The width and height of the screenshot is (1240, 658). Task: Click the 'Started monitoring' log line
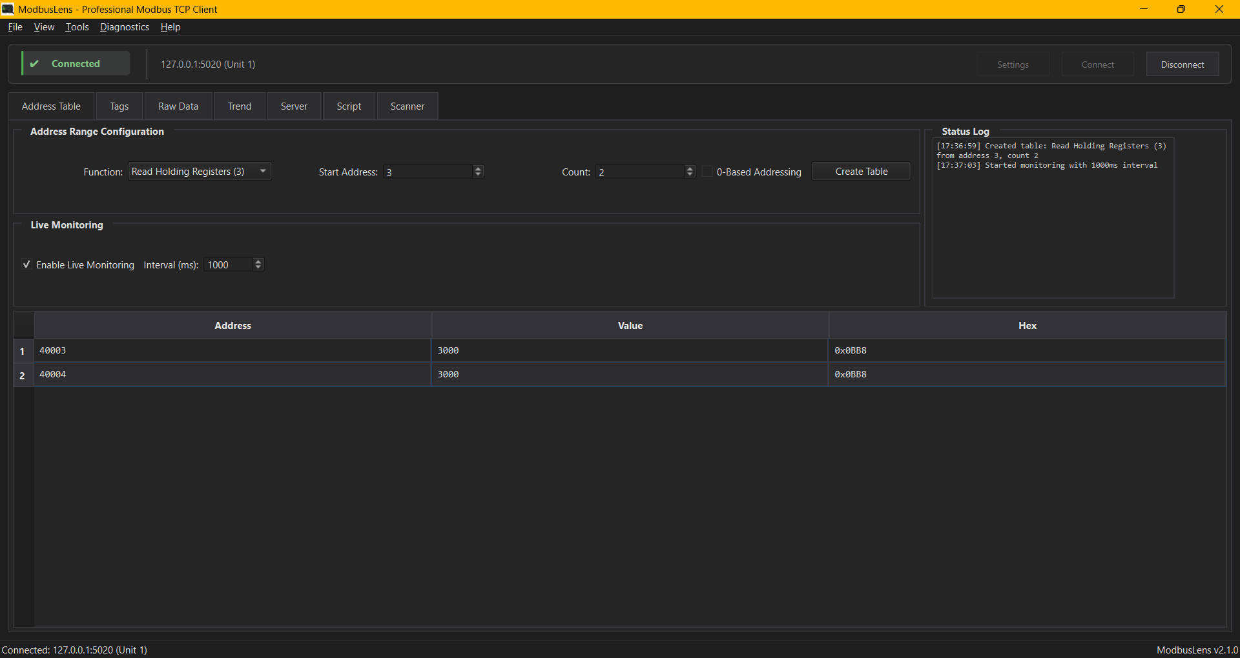[1047, 165]
